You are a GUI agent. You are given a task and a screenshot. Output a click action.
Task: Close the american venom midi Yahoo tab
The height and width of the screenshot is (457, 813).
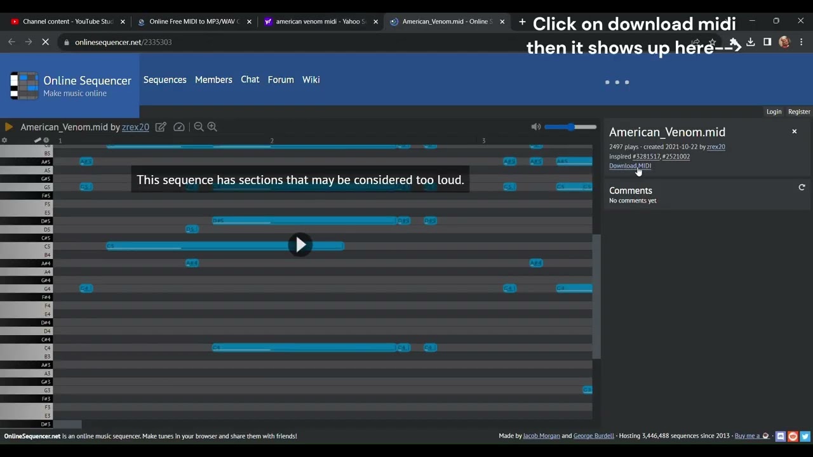coord(375,22)
